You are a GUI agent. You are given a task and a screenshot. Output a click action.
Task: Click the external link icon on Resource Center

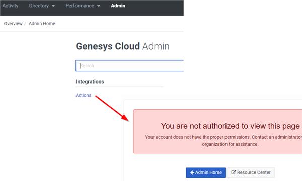tap(233, 172)
